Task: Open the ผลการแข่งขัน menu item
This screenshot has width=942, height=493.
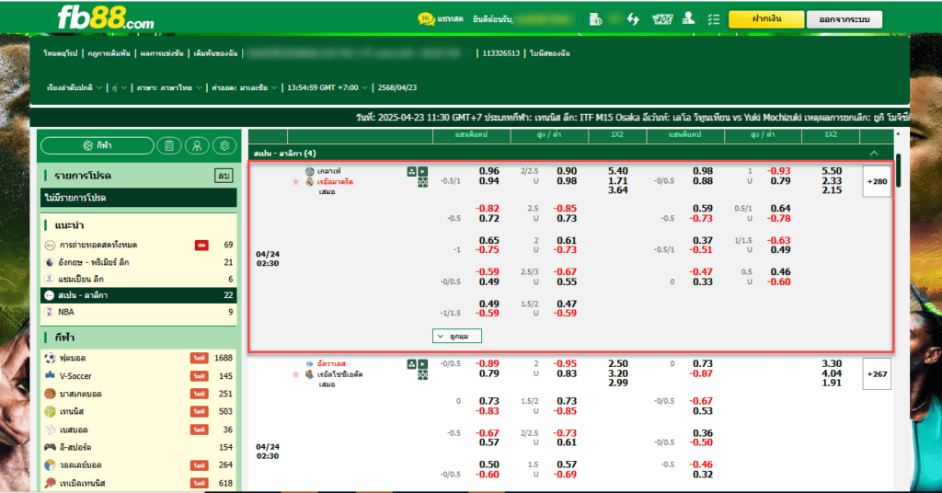Action: [162, 53]
